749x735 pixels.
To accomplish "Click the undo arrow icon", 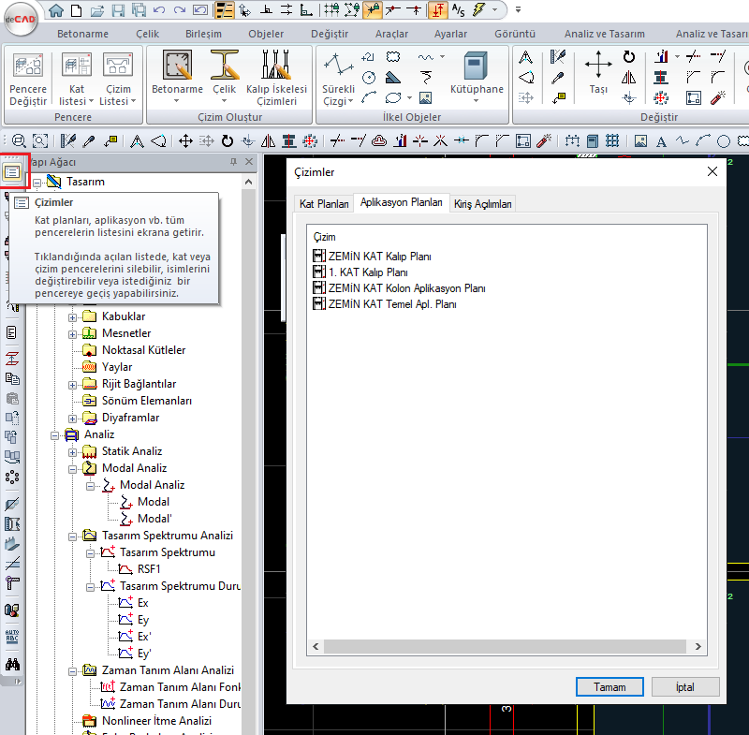I will (159, 10).
